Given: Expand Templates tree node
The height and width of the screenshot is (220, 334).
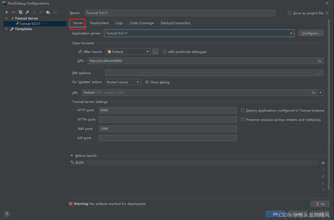Looking at the screenshot, I should click(7, 29).
